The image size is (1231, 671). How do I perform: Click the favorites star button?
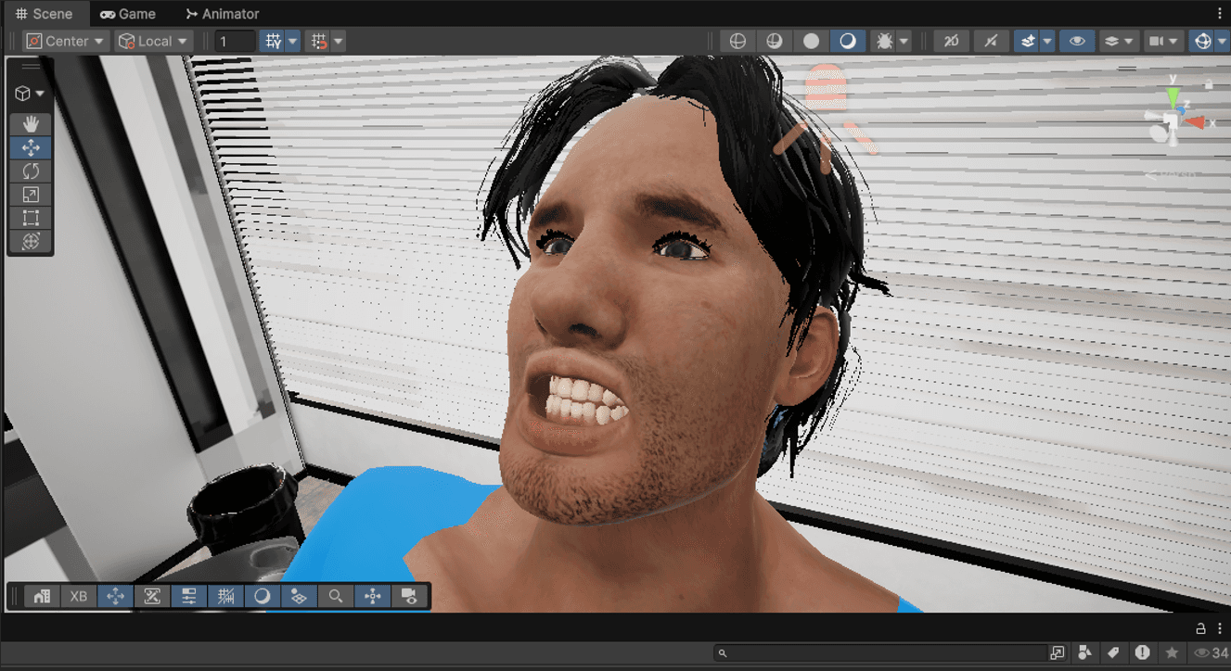(1172, 653)
